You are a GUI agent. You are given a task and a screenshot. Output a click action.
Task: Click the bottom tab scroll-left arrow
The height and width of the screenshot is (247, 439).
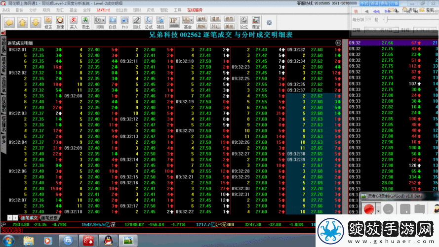pyautogui.click(x=10, y=217)
